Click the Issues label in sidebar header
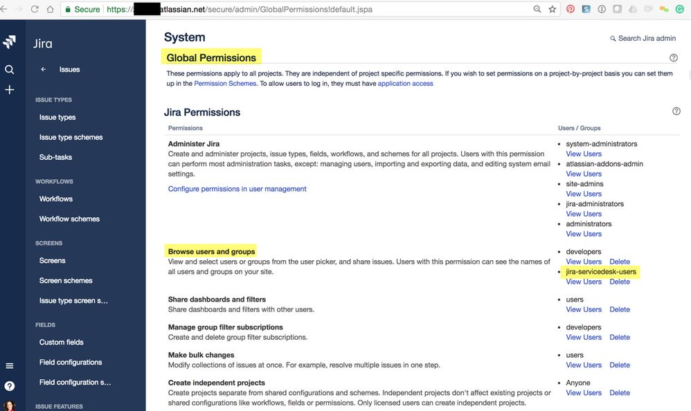The height and width of the screenshot is (411, 691). click(70, 69)
